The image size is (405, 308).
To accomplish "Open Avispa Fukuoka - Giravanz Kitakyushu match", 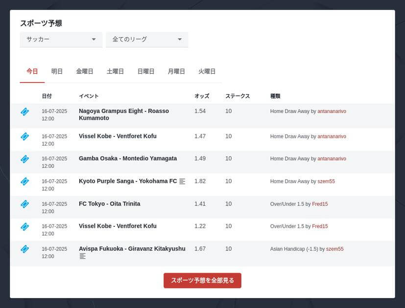I will [x=132, y=249].
